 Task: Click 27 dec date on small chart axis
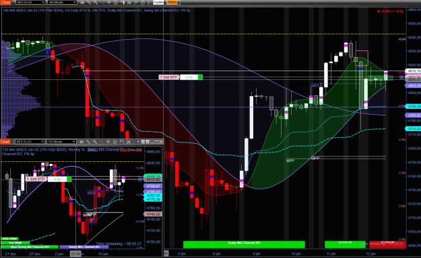35,254
